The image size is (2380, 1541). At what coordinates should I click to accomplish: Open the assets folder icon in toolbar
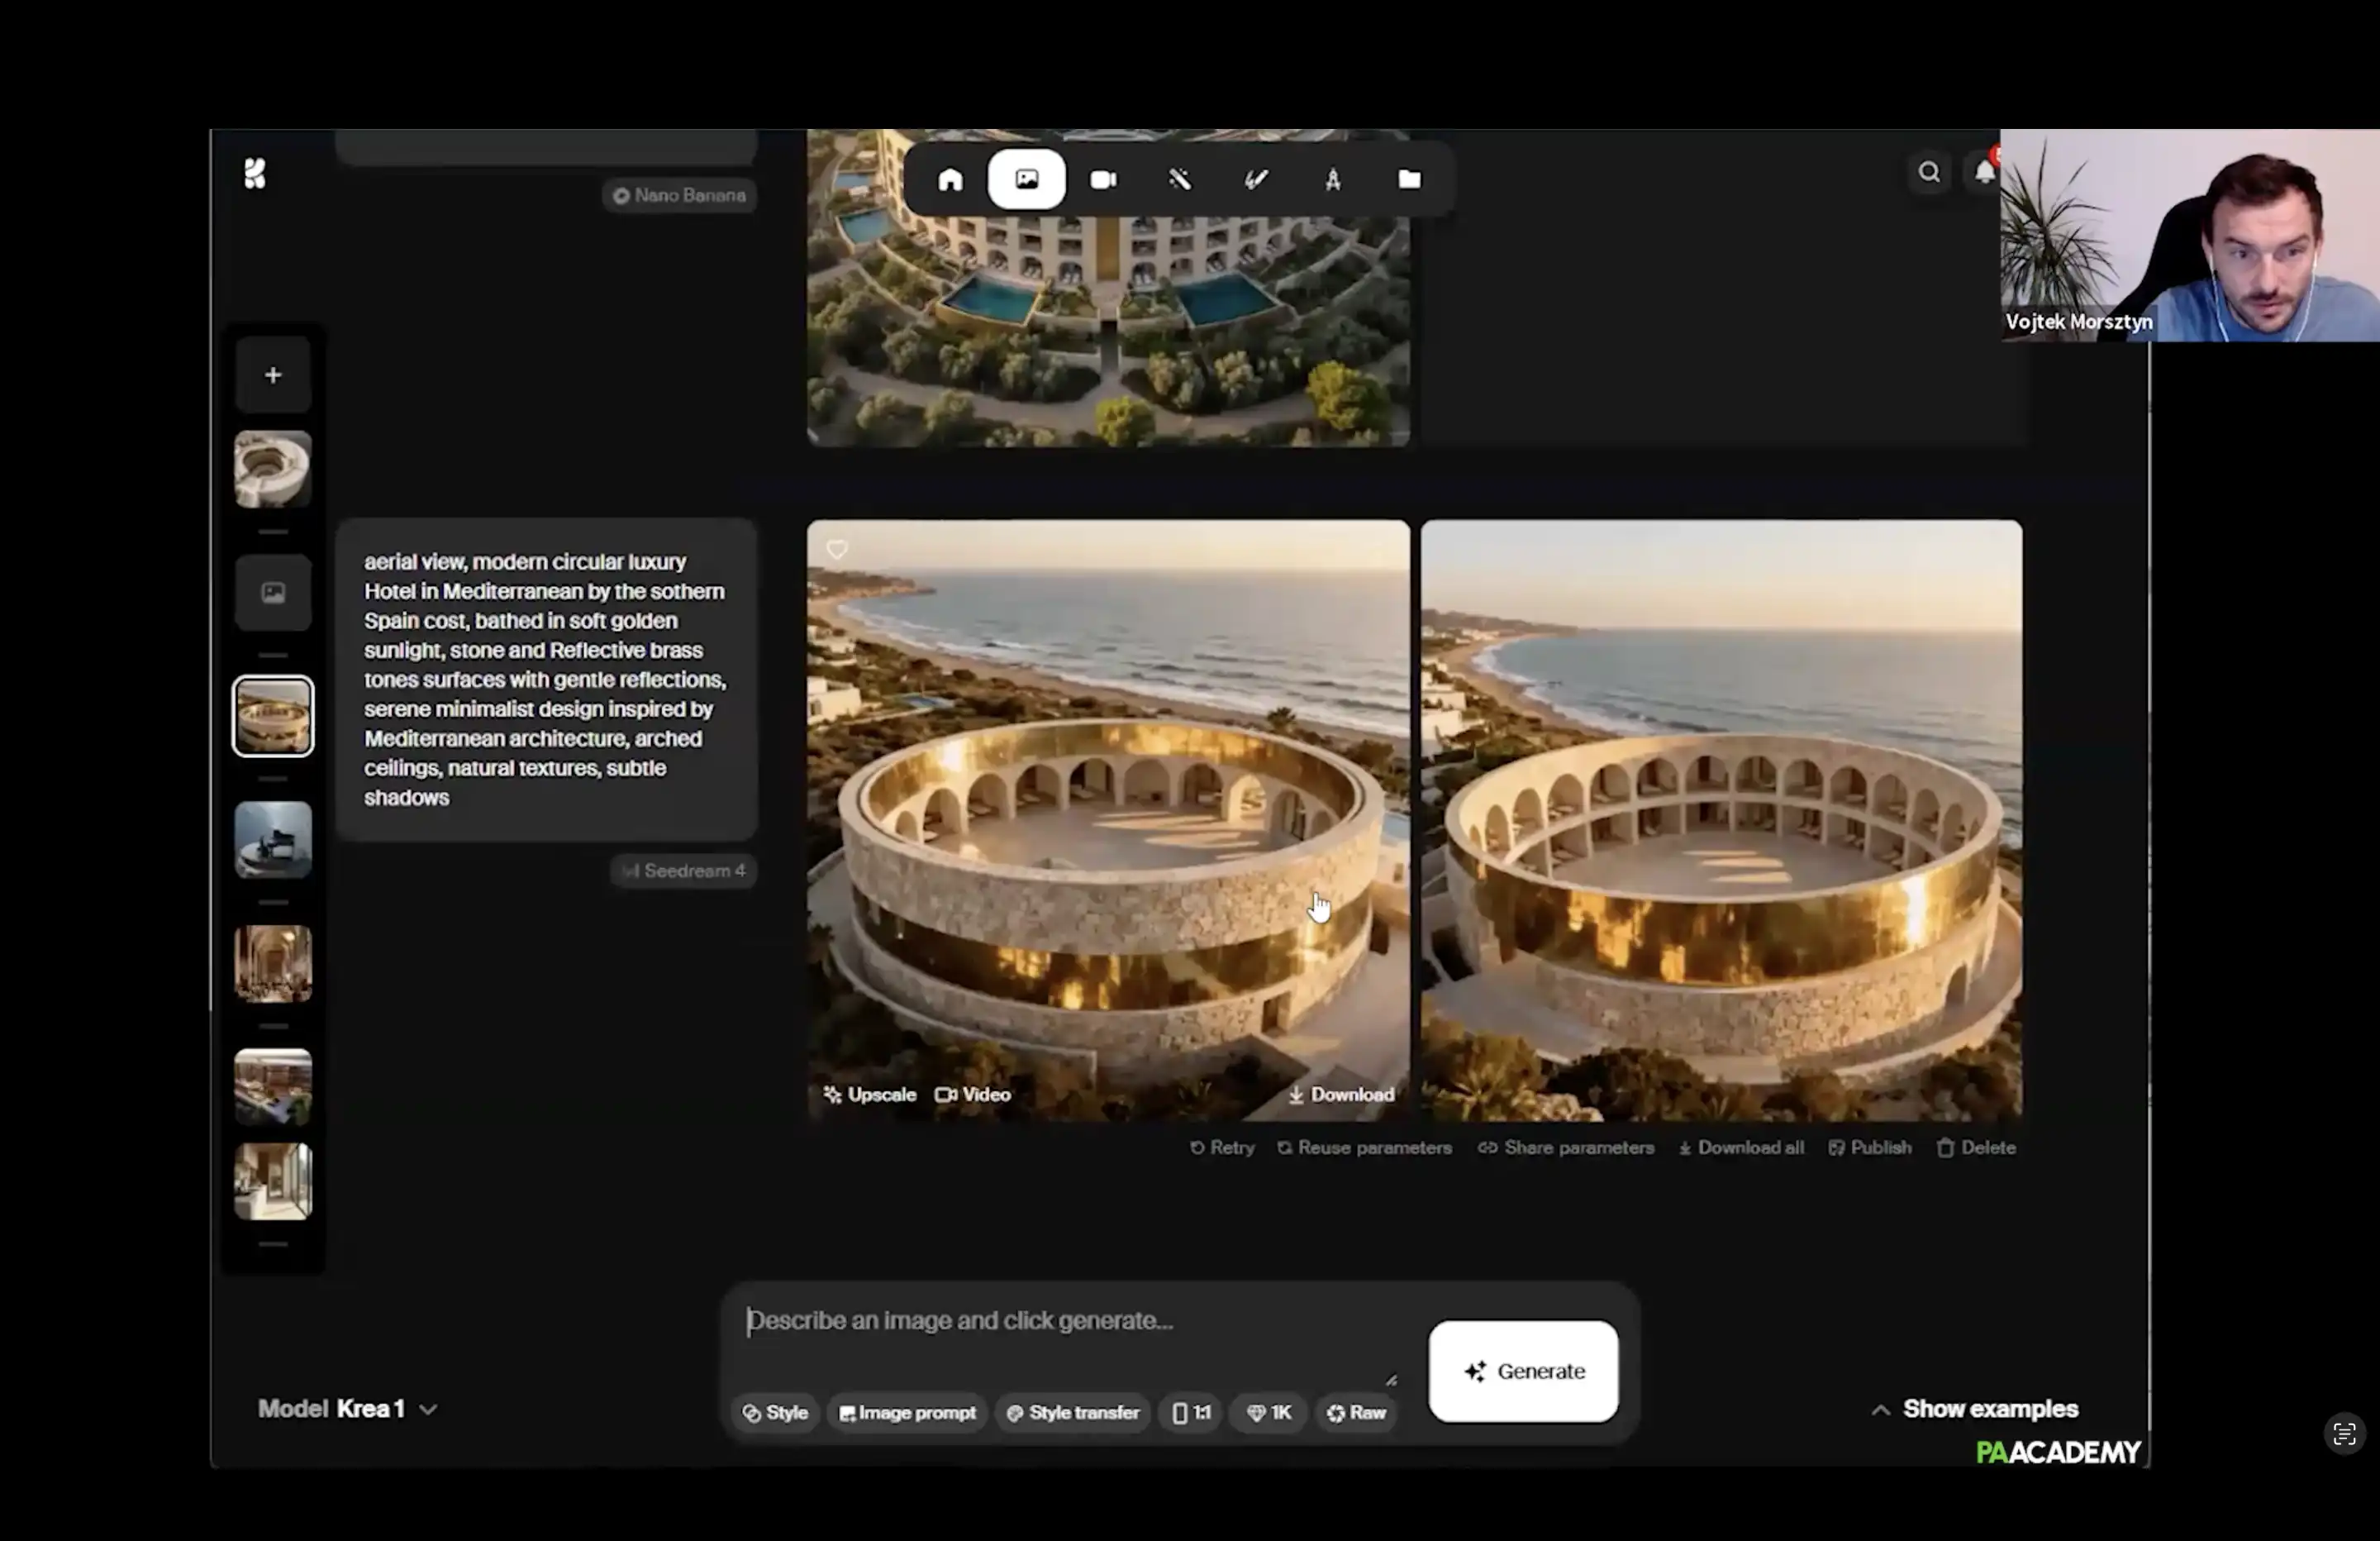point(1409,180)
